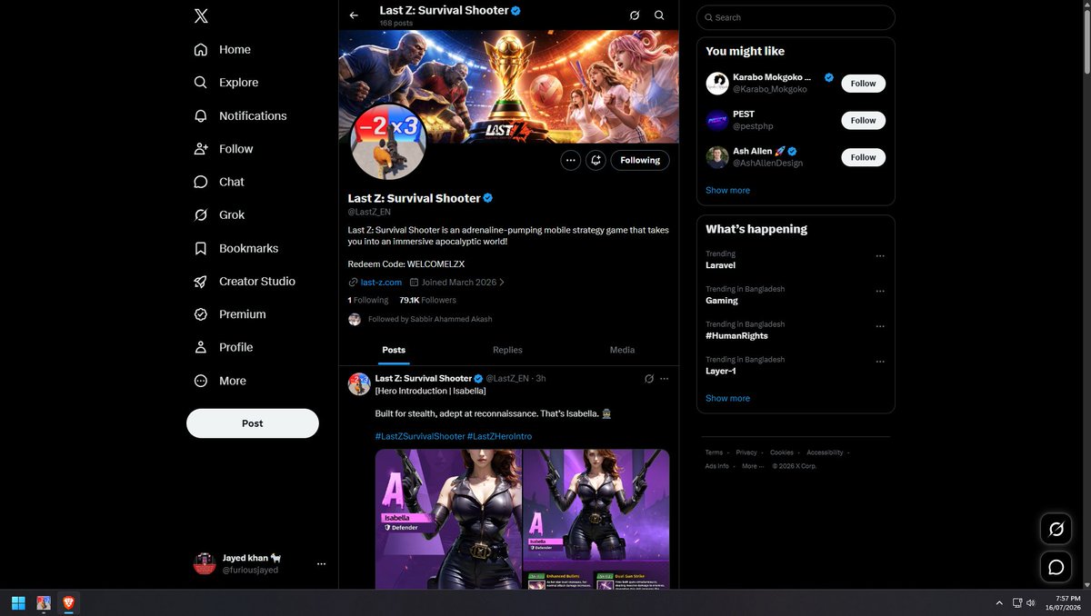Toggle post notifications bell for Last Z
This screenshot has width=1091, height=616.
pos(596,160)
